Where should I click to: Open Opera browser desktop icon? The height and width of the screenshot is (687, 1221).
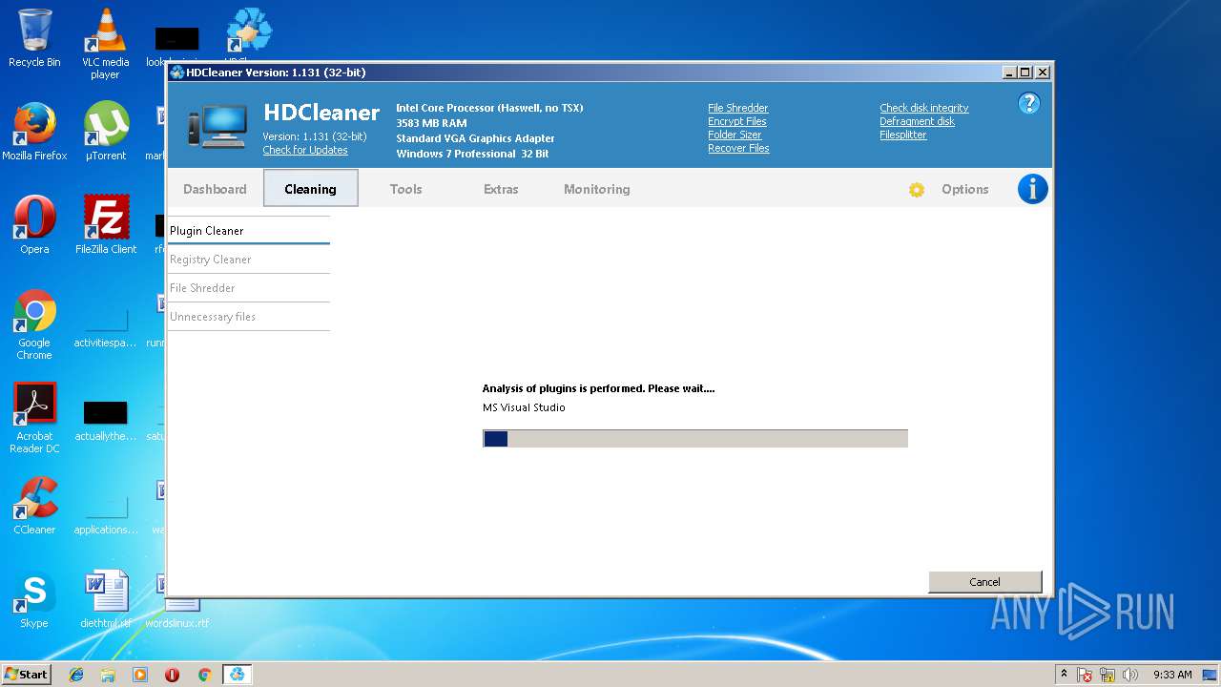[x=34, y=225]
